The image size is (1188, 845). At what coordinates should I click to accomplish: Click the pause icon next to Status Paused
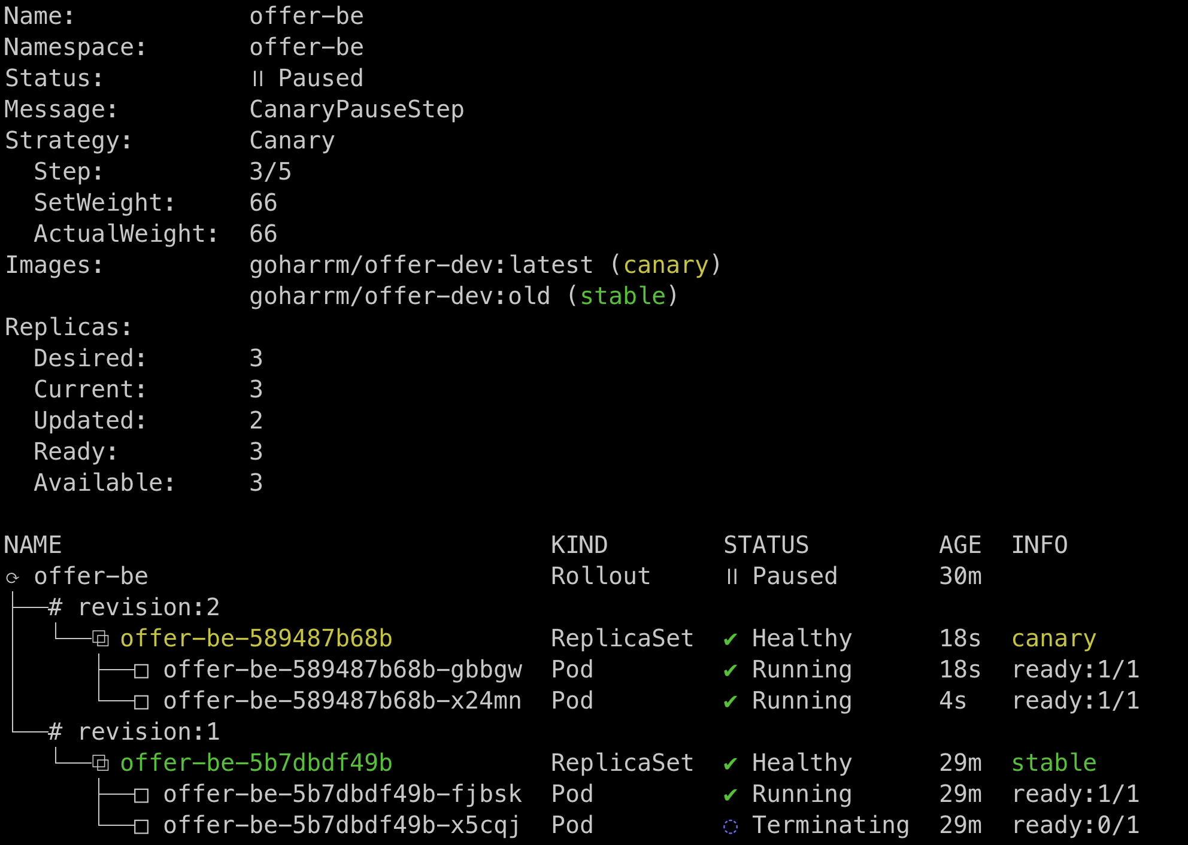(257, 78)
